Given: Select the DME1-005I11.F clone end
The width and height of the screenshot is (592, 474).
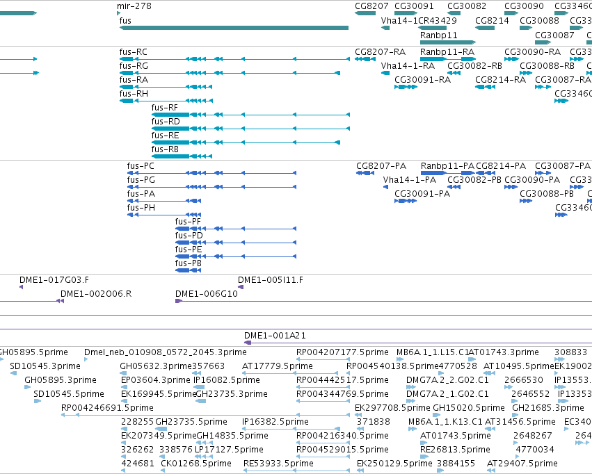Looking at the screenshot, I should pyautogui.click(x=241, y=287).
